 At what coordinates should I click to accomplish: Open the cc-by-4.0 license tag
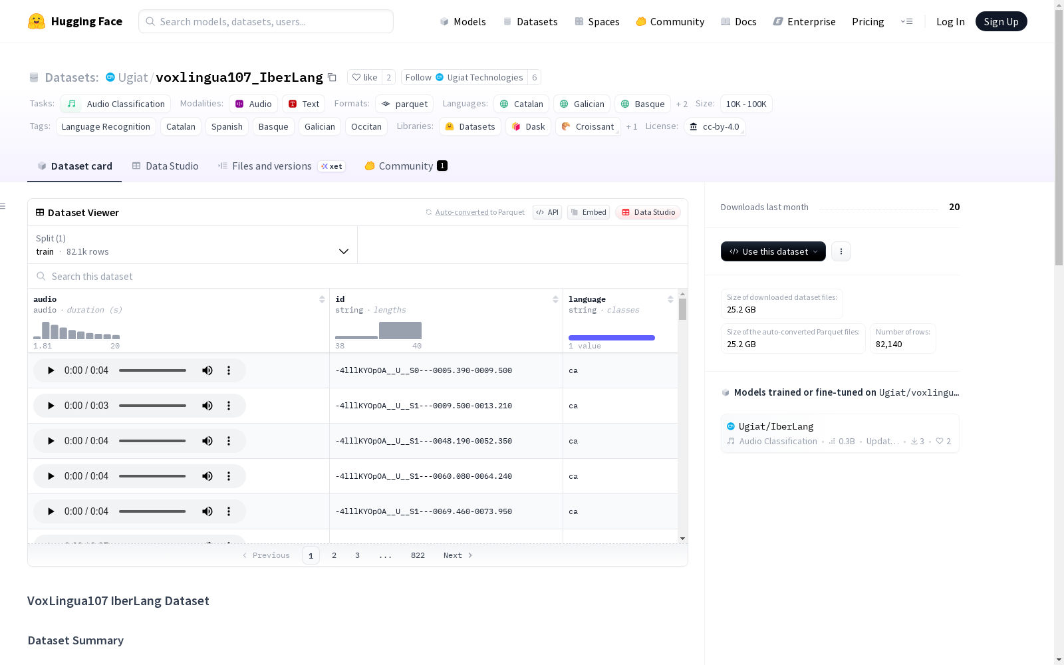tap(714, 126)
